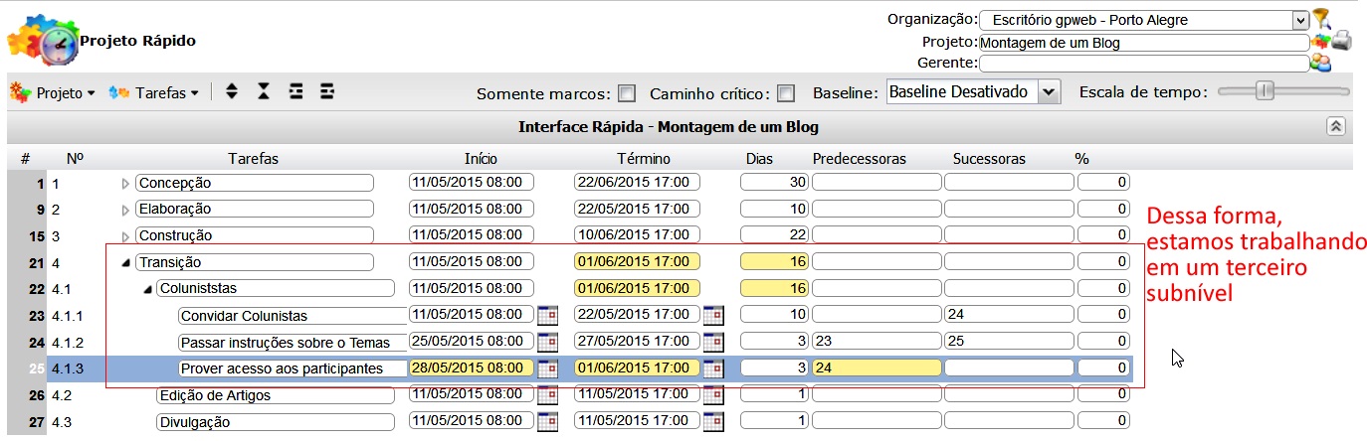Click the expand all tasks icon
Image resolution: width=1367 pixels, height=441 pixels.
point(232,92)
